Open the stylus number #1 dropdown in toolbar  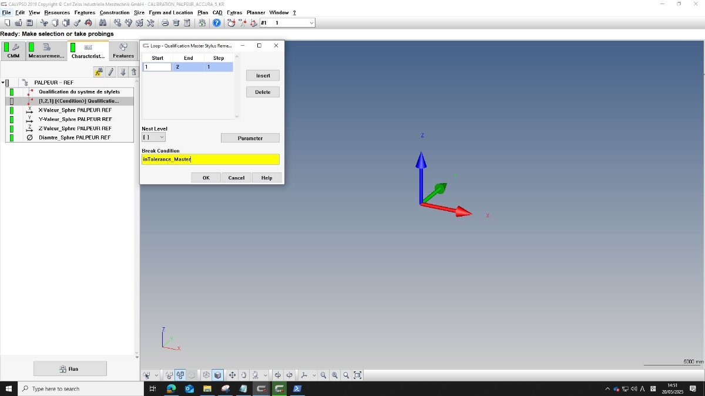point(287,23)
